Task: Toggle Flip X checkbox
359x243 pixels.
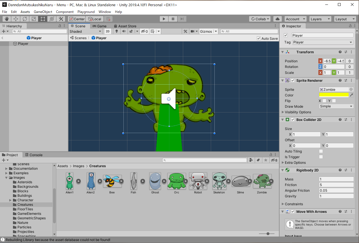Action: 324,101
